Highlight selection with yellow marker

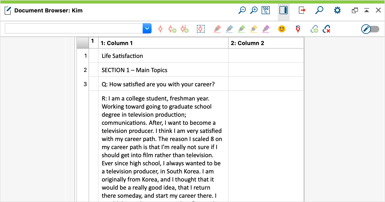pos(254,29)
